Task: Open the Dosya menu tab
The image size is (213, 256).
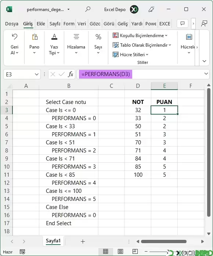Action: 12,24
